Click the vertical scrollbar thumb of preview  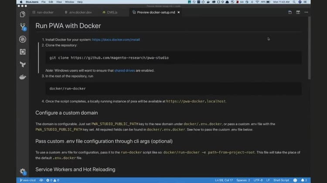(x=309, y=48)
